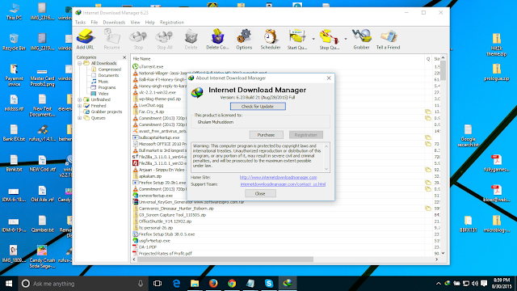Open the View menu
Image resolution: width=517 pixels, height=291 pixels.
pyautogui.click(x=135, y=23)
